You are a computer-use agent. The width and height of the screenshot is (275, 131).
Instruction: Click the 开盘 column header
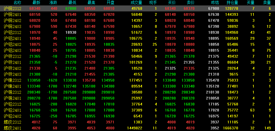[x=110, y=3]
